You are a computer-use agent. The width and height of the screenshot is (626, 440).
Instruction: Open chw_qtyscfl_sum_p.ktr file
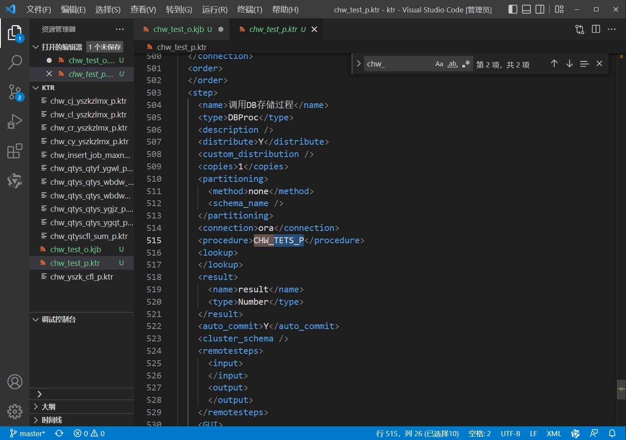(x=81, y=236)
